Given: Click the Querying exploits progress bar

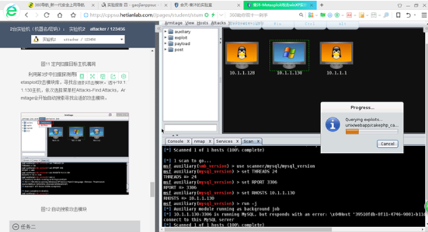Looking at the screenshot, I should click(372, 132).
